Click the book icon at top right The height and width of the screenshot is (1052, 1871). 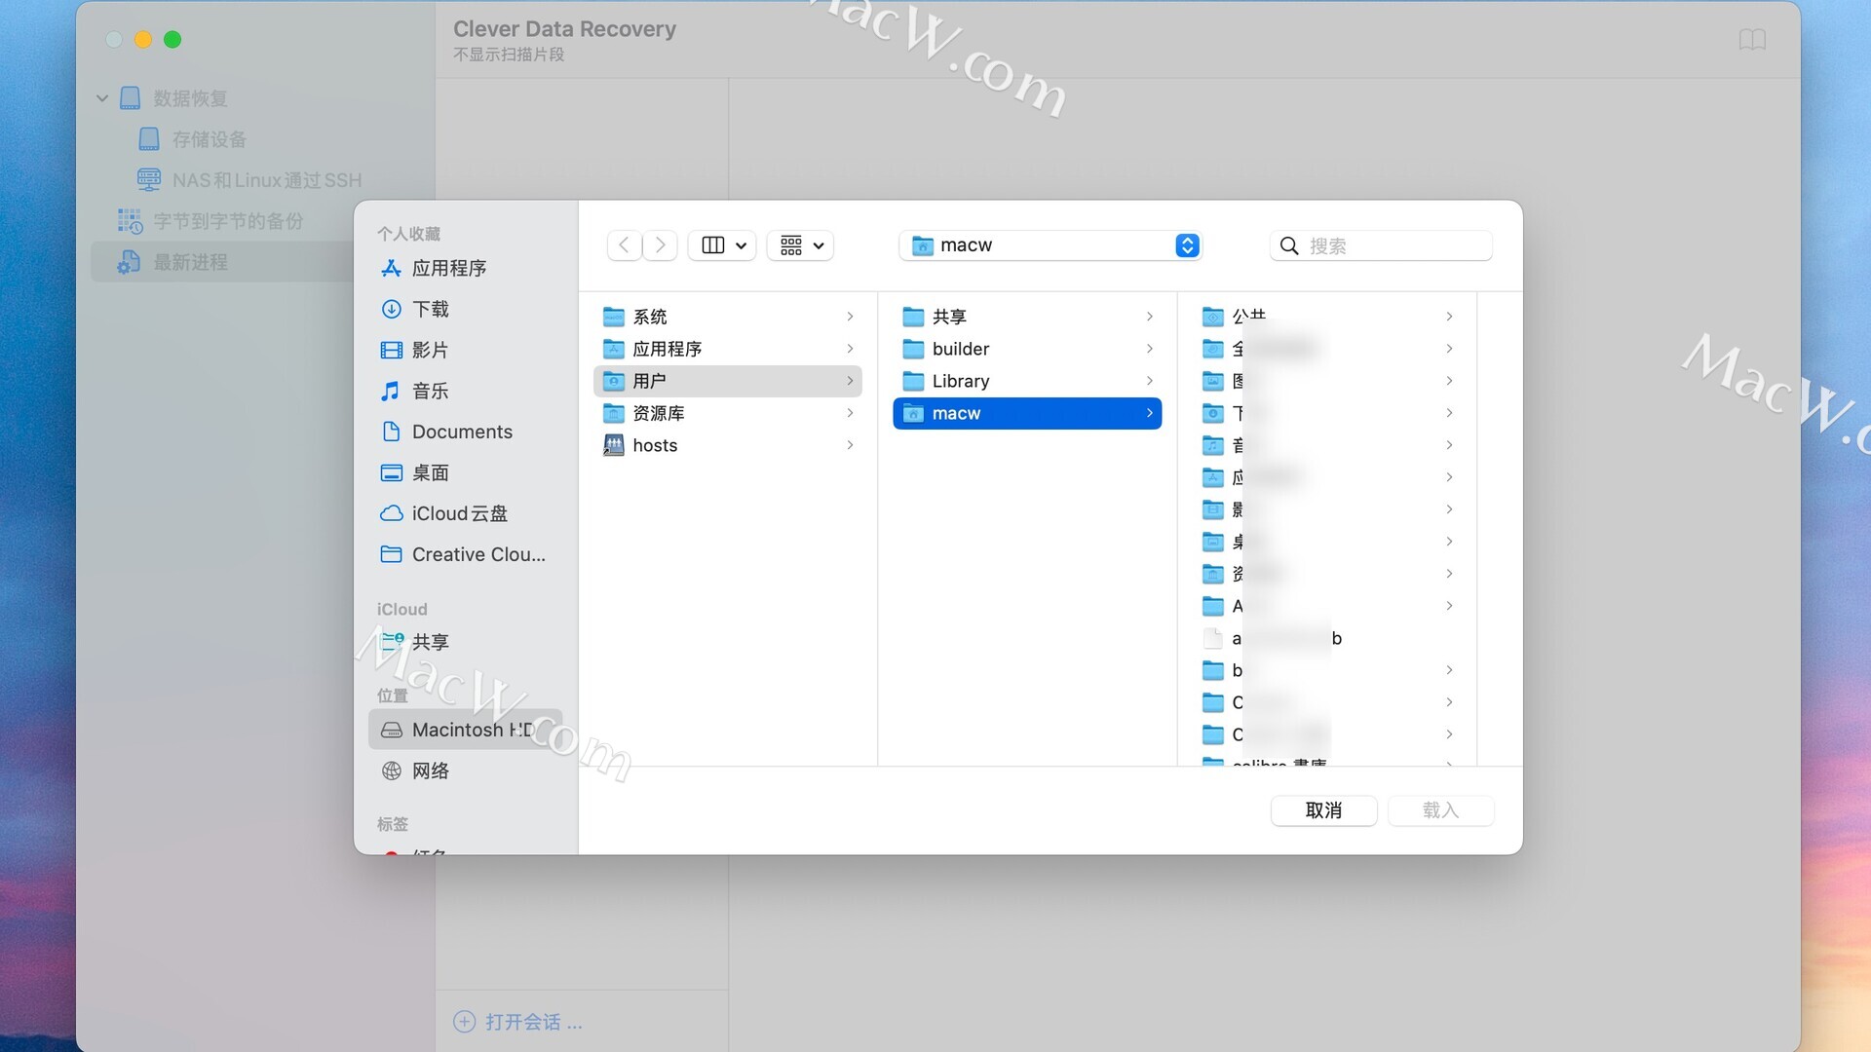click(x=1751, y=40)
